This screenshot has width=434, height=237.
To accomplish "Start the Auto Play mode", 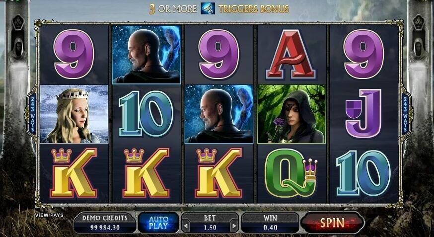I will (x=158, y=223).
